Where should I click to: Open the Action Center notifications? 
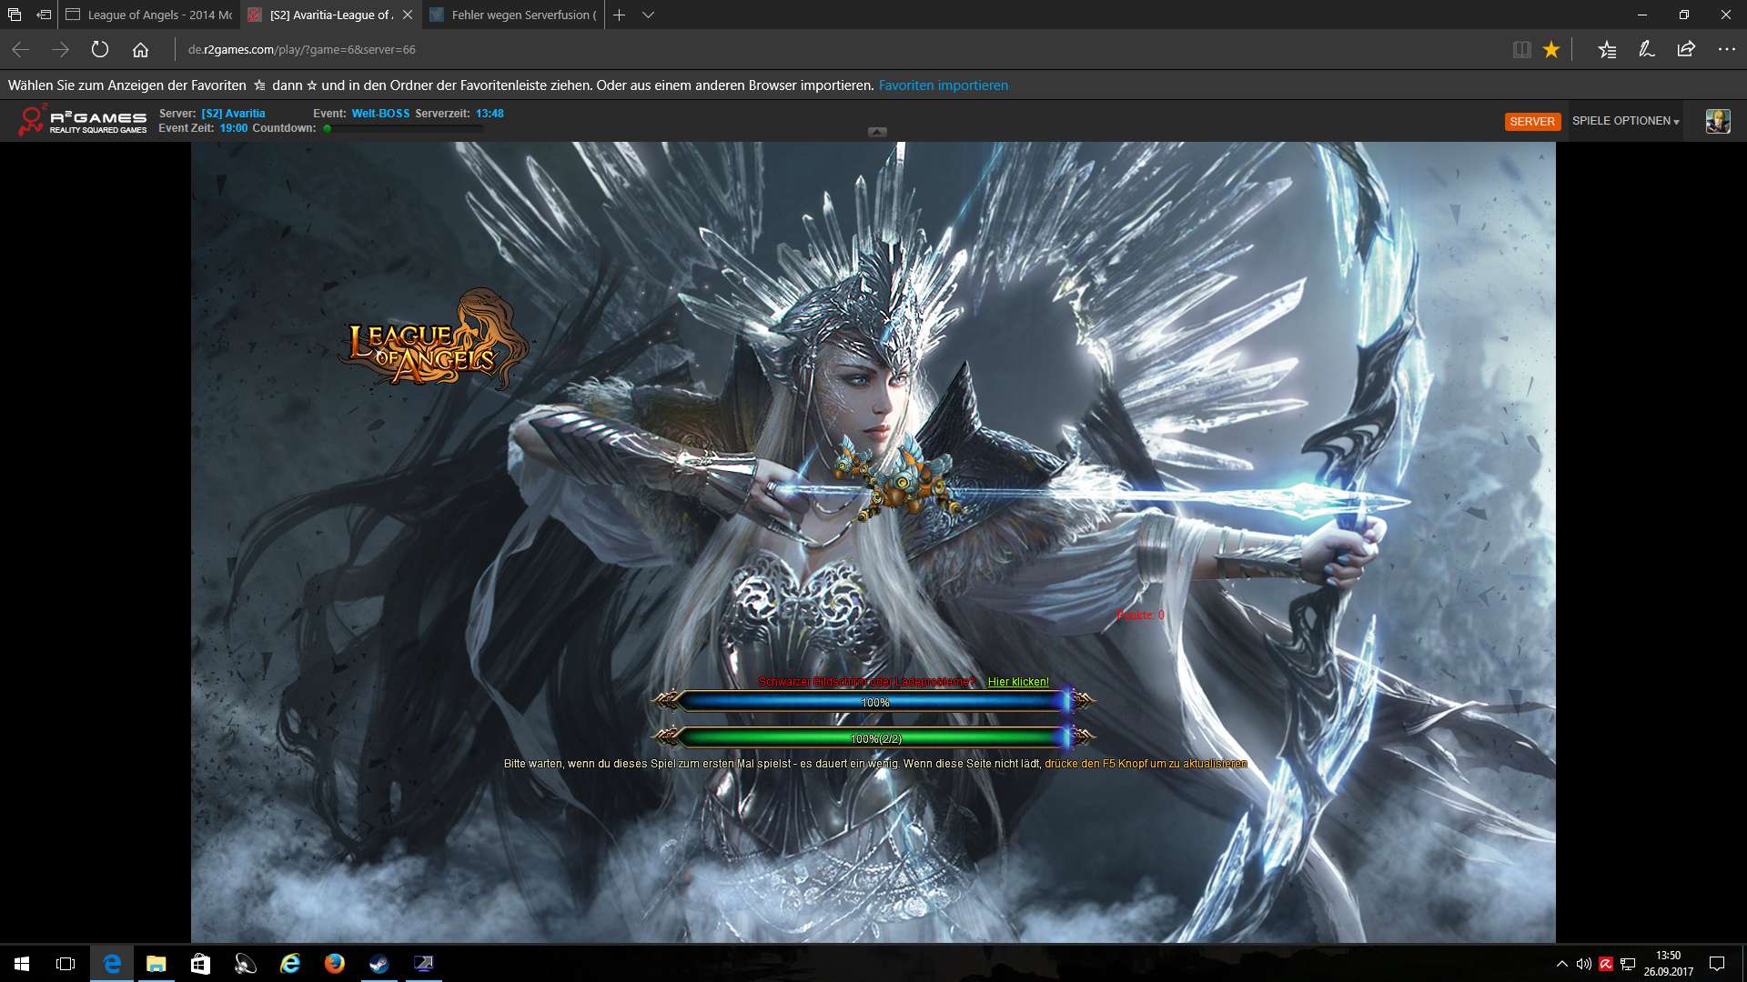[1717, 964]
